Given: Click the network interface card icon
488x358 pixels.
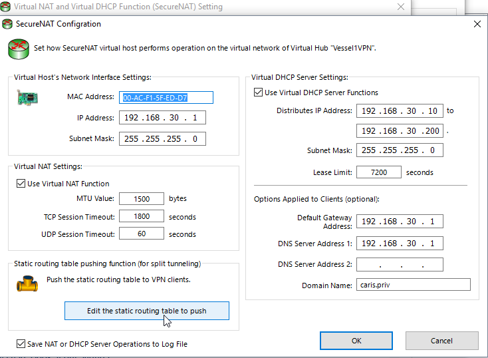Looking at the screenshot, I should point(27,98).
